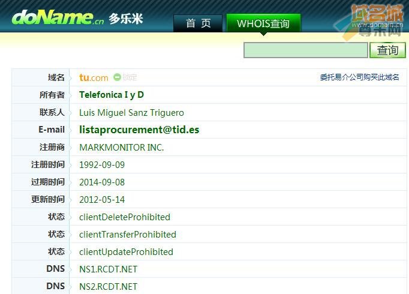Viewport: 409px width, 294px height.
Task: Click email listaprocurement@tid.es
Action: 139,130
